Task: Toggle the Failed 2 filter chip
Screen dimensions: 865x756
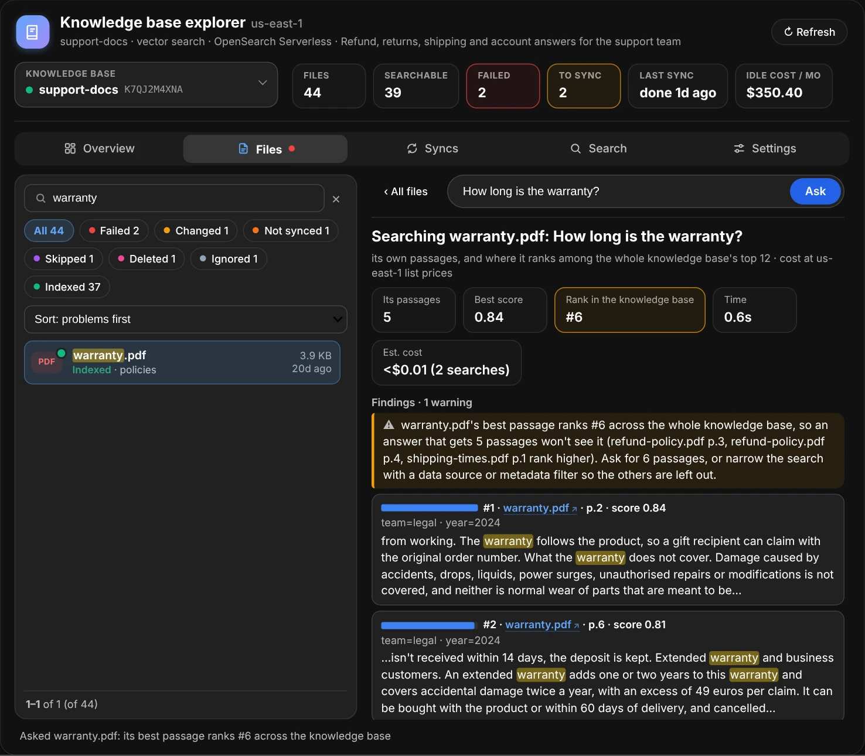Action: (114, 231)
